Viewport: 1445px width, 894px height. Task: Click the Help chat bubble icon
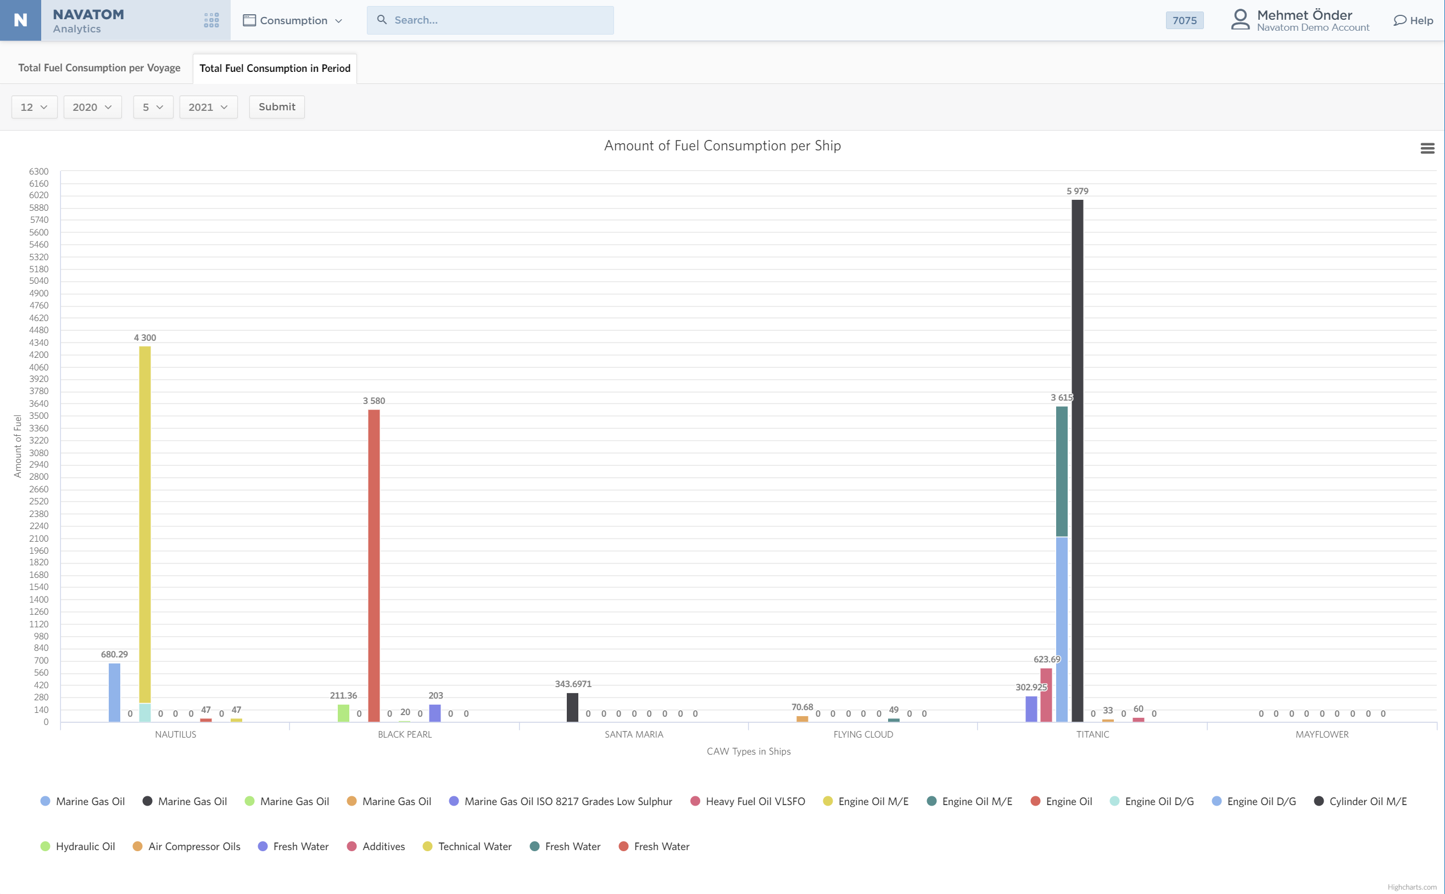pos(1399,21)
